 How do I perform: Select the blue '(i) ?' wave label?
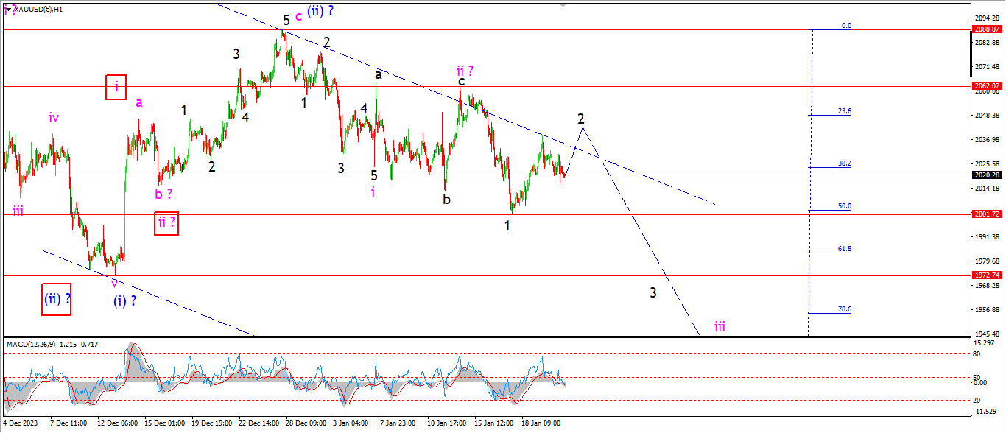(124, 300)
